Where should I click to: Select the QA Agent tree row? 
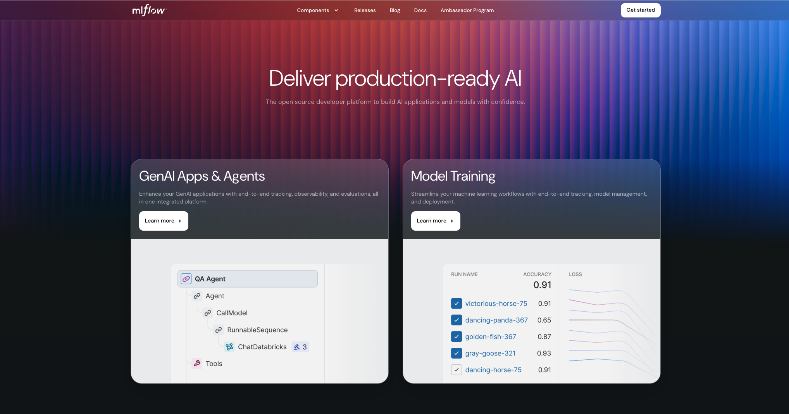tap(247, 278)
